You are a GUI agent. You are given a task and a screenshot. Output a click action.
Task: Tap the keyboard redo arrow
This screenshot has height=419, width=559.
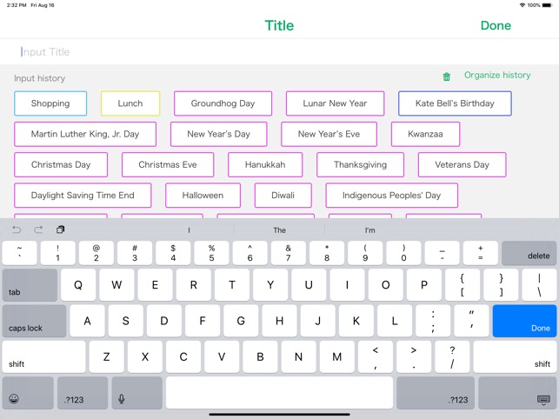(38, 229)
